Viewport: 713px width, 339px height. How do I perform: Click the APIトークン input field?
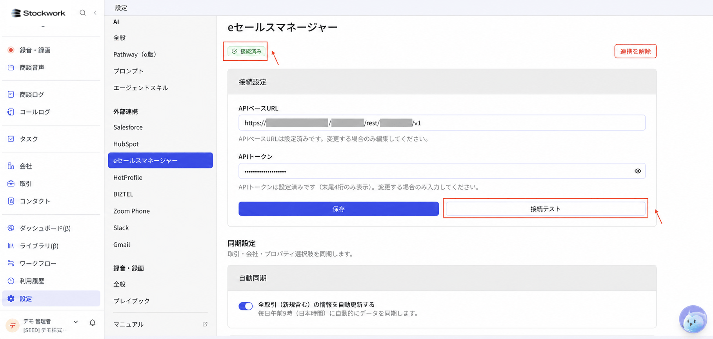click(442, 171)
